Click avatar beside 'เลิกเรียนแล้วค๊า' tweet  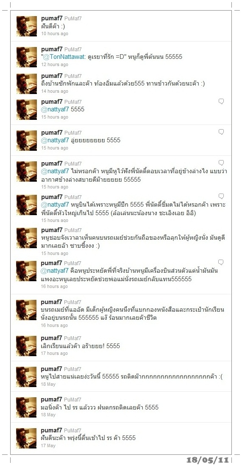[x=26, y=346]
